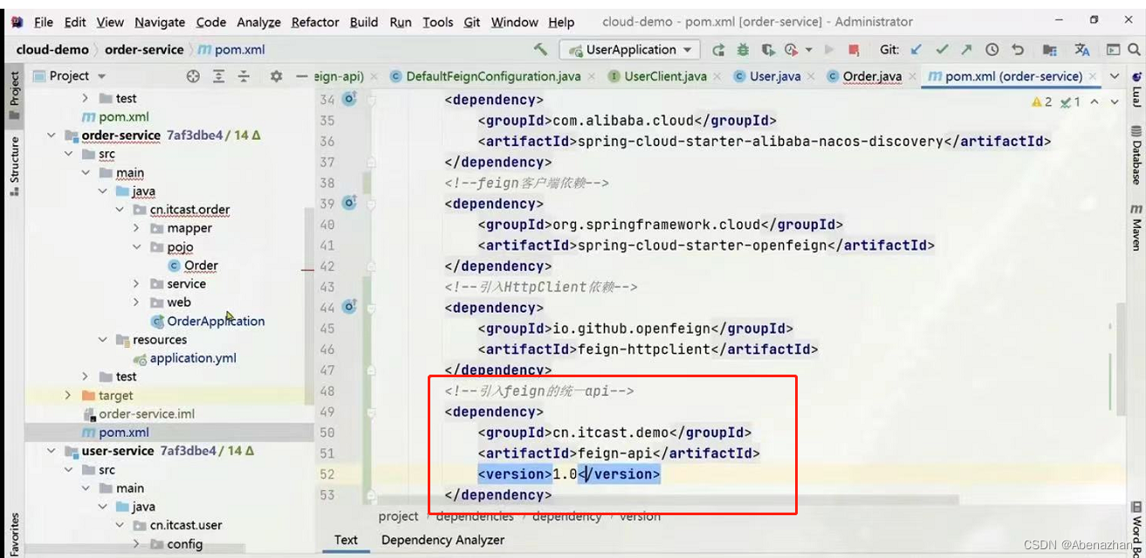This screenshot has width=1146, height=558.
Task: Click the gutter override icon on line 34
Action: pyautogui.click(x=350, y=100)
